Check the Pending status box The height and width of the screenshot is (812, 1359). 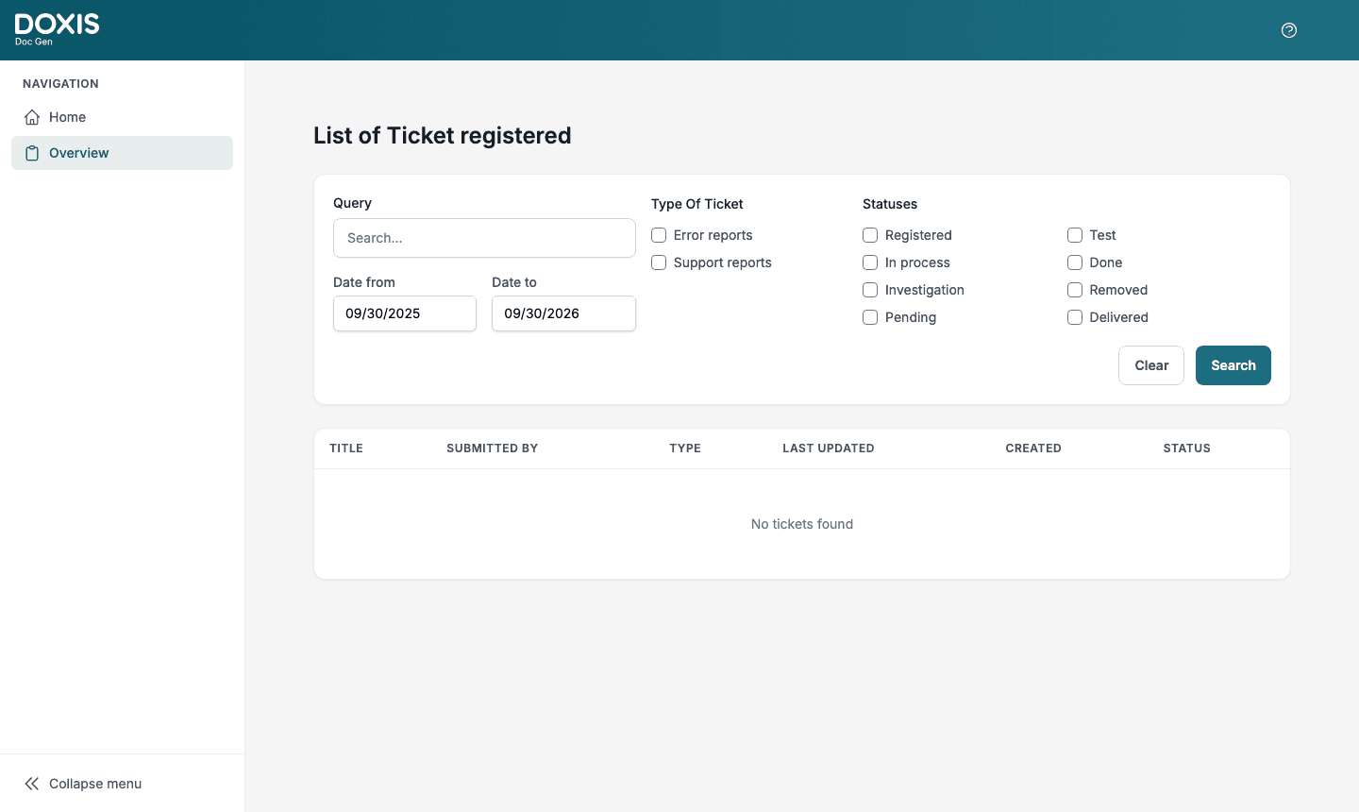pos(870,317)
